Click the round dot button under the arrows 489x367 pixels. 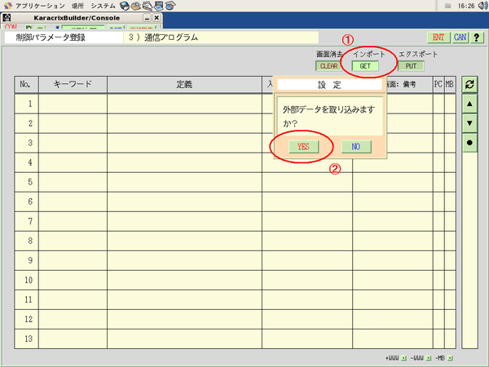tap(469, 142)
